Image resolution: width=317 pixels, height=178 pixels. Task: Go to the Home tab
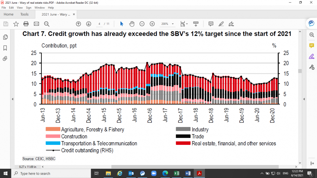click(9, 14)
